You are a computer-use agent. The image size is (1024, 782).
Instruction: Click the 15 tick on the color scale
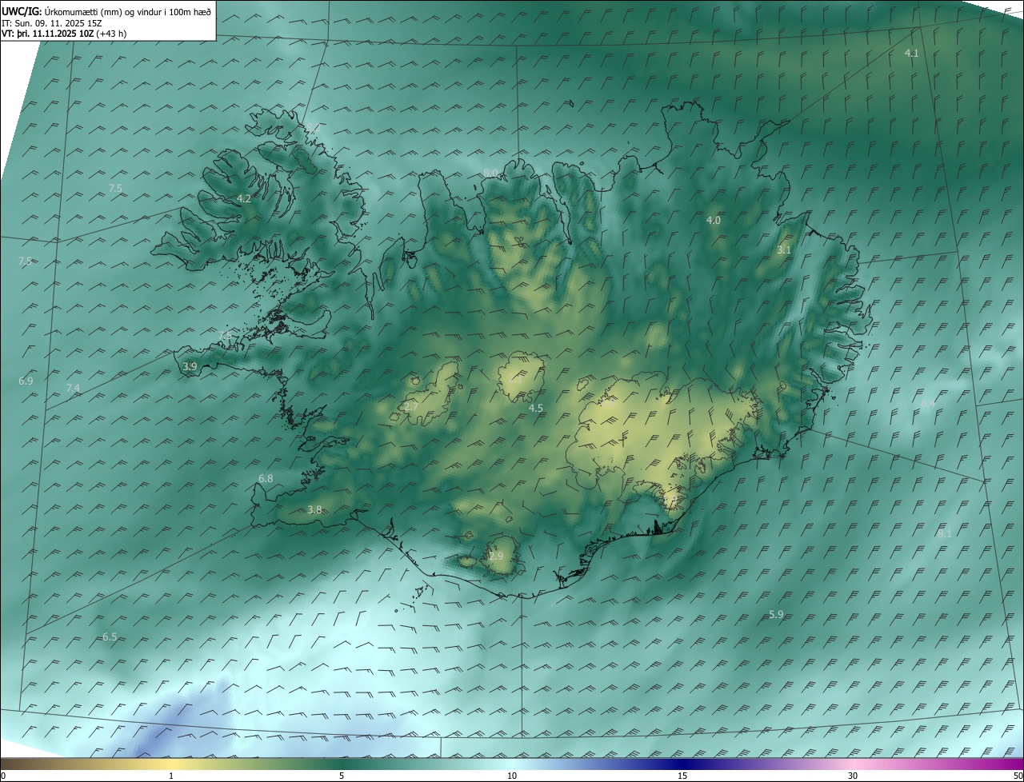click(x=682, y=776)
